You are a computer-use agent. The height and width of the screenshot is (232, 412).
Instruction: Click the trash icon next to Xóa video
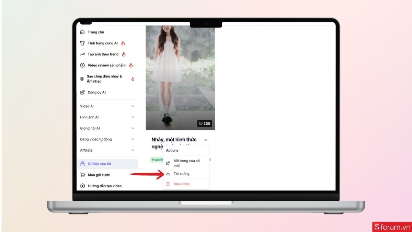click(x=168, y=184)
